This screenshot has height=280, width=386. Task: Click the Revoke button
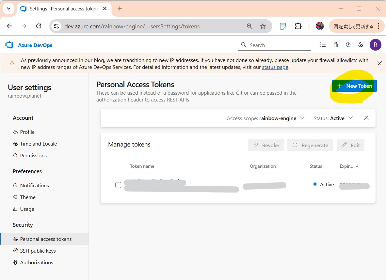tap(266, 145)
